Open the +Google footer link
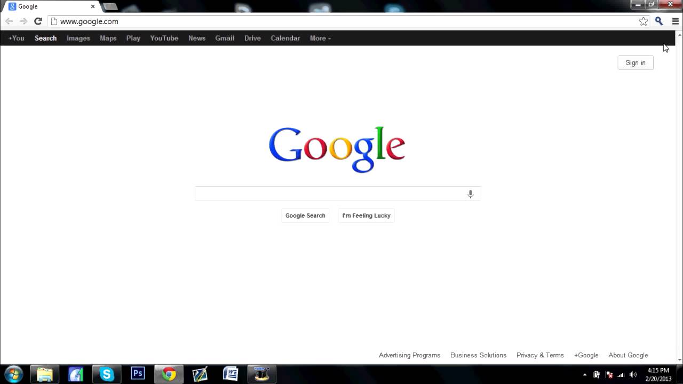 tap(586, 355)
